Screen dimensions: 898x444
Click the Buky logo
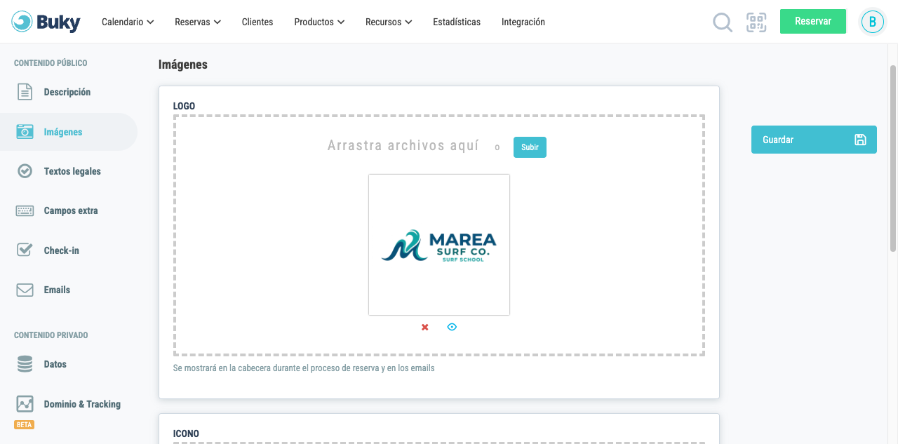[x=46, y=22]
